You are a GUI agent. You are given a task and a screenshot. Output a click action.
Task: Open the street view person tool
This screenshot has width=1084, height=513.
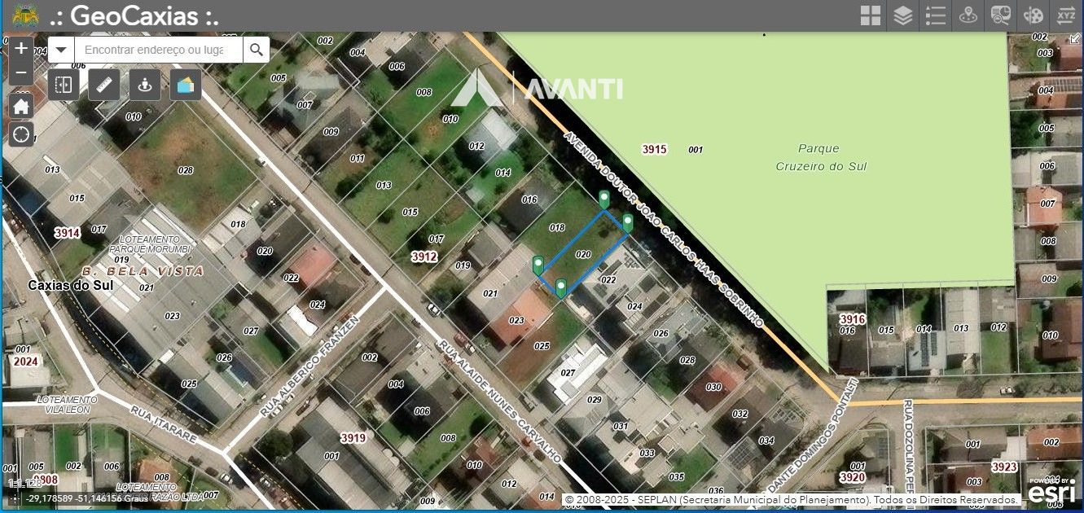tap(145, 85)
